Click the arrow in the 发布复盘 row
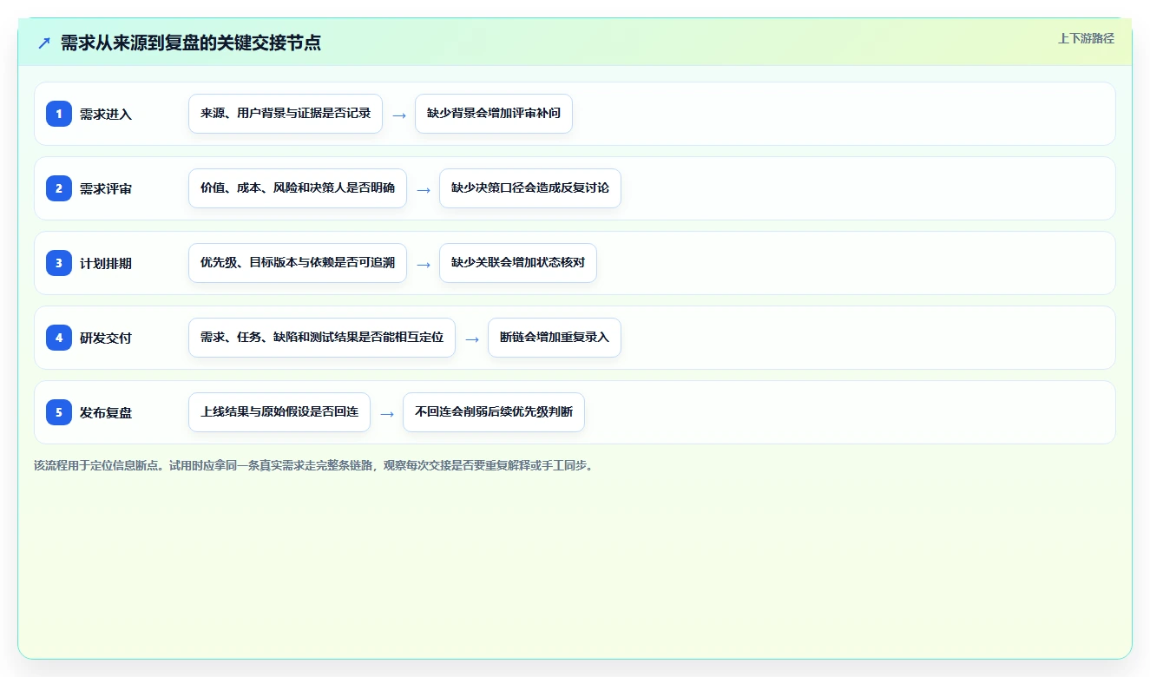The width and height of the screenshot is (1150, 677). pos(387,413)
